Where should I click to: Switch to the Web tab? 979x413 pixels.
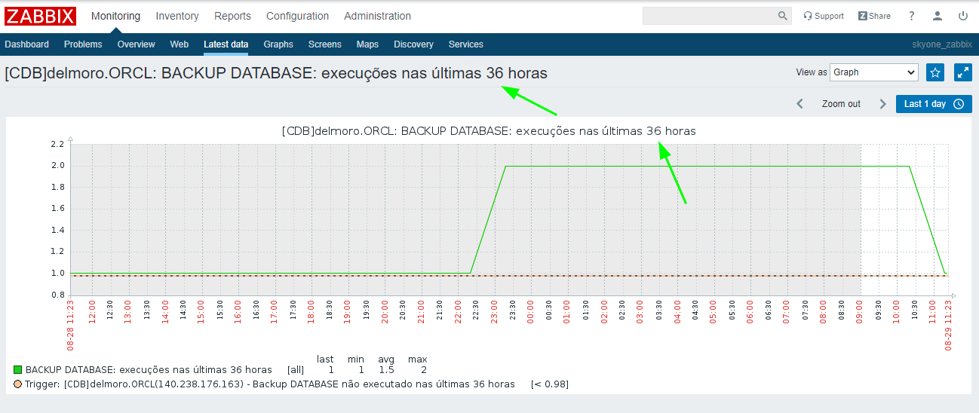[x=180, y=44]
